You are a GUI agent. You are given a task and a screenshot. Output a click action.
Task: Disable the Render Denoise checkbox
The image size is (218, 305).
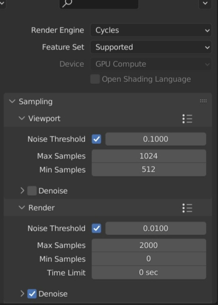coord(32,294)
